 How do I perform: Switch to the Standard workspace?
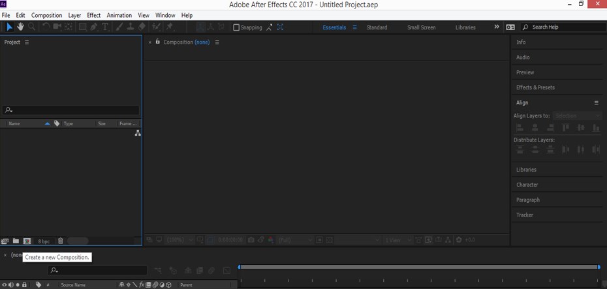tap(377, 27)
